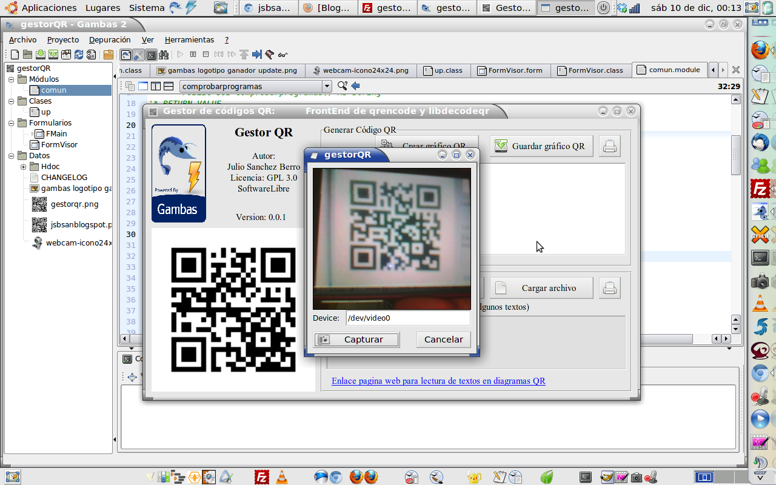Open the Lugares system menu
776x485 pixels.
click(103, 8)
